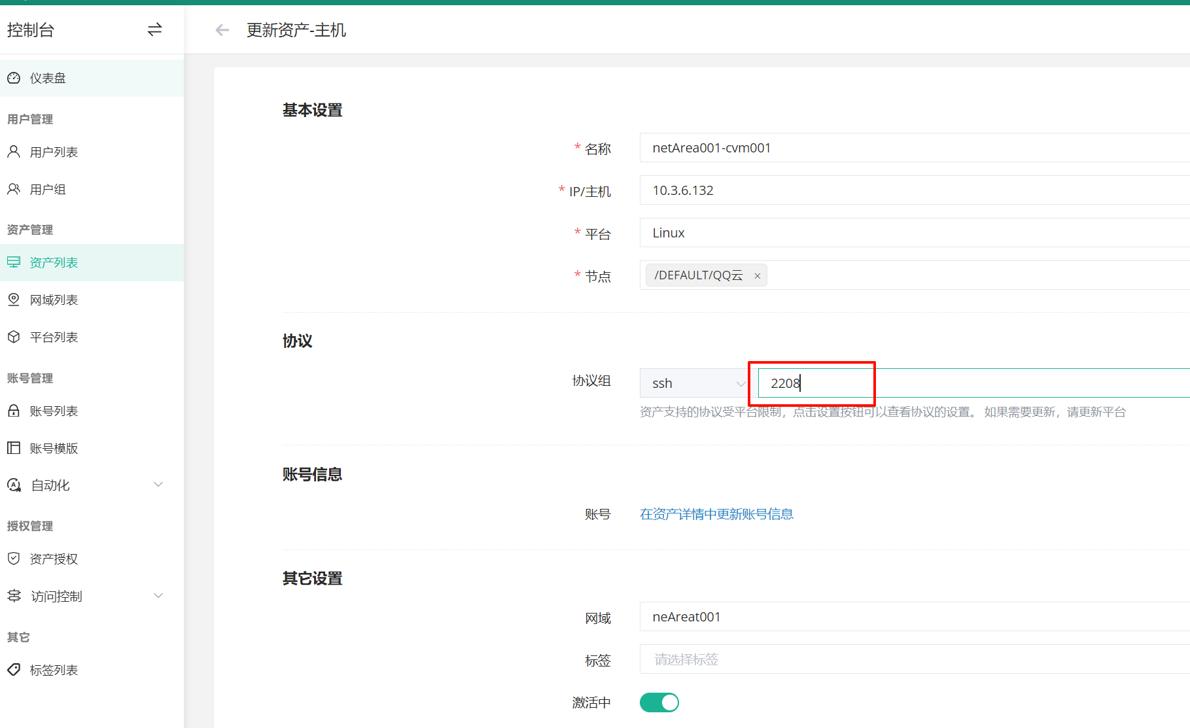Select the 平台列表 cube icon
The height and width of the screenshot is (728, 1190).
pos(14,337)
